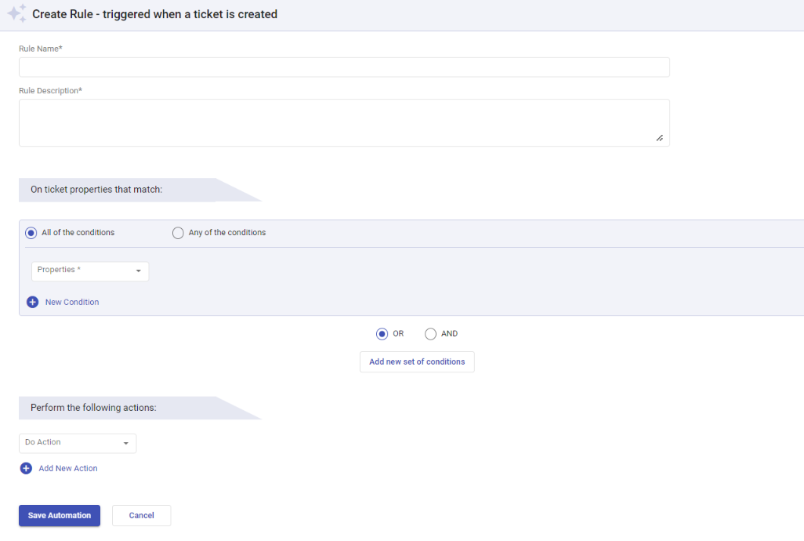Click the Add New Action link text
This screenshot has width=804, height=541.
tap(68, 468)
